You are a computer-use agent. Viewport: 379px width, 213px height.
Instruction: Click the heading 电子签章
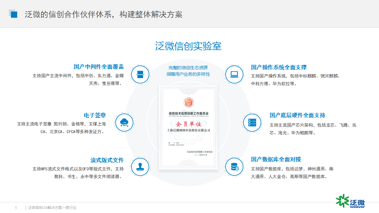point(95,115)
